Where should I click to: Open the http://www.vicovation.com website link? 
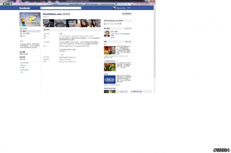tap(67, 62)
